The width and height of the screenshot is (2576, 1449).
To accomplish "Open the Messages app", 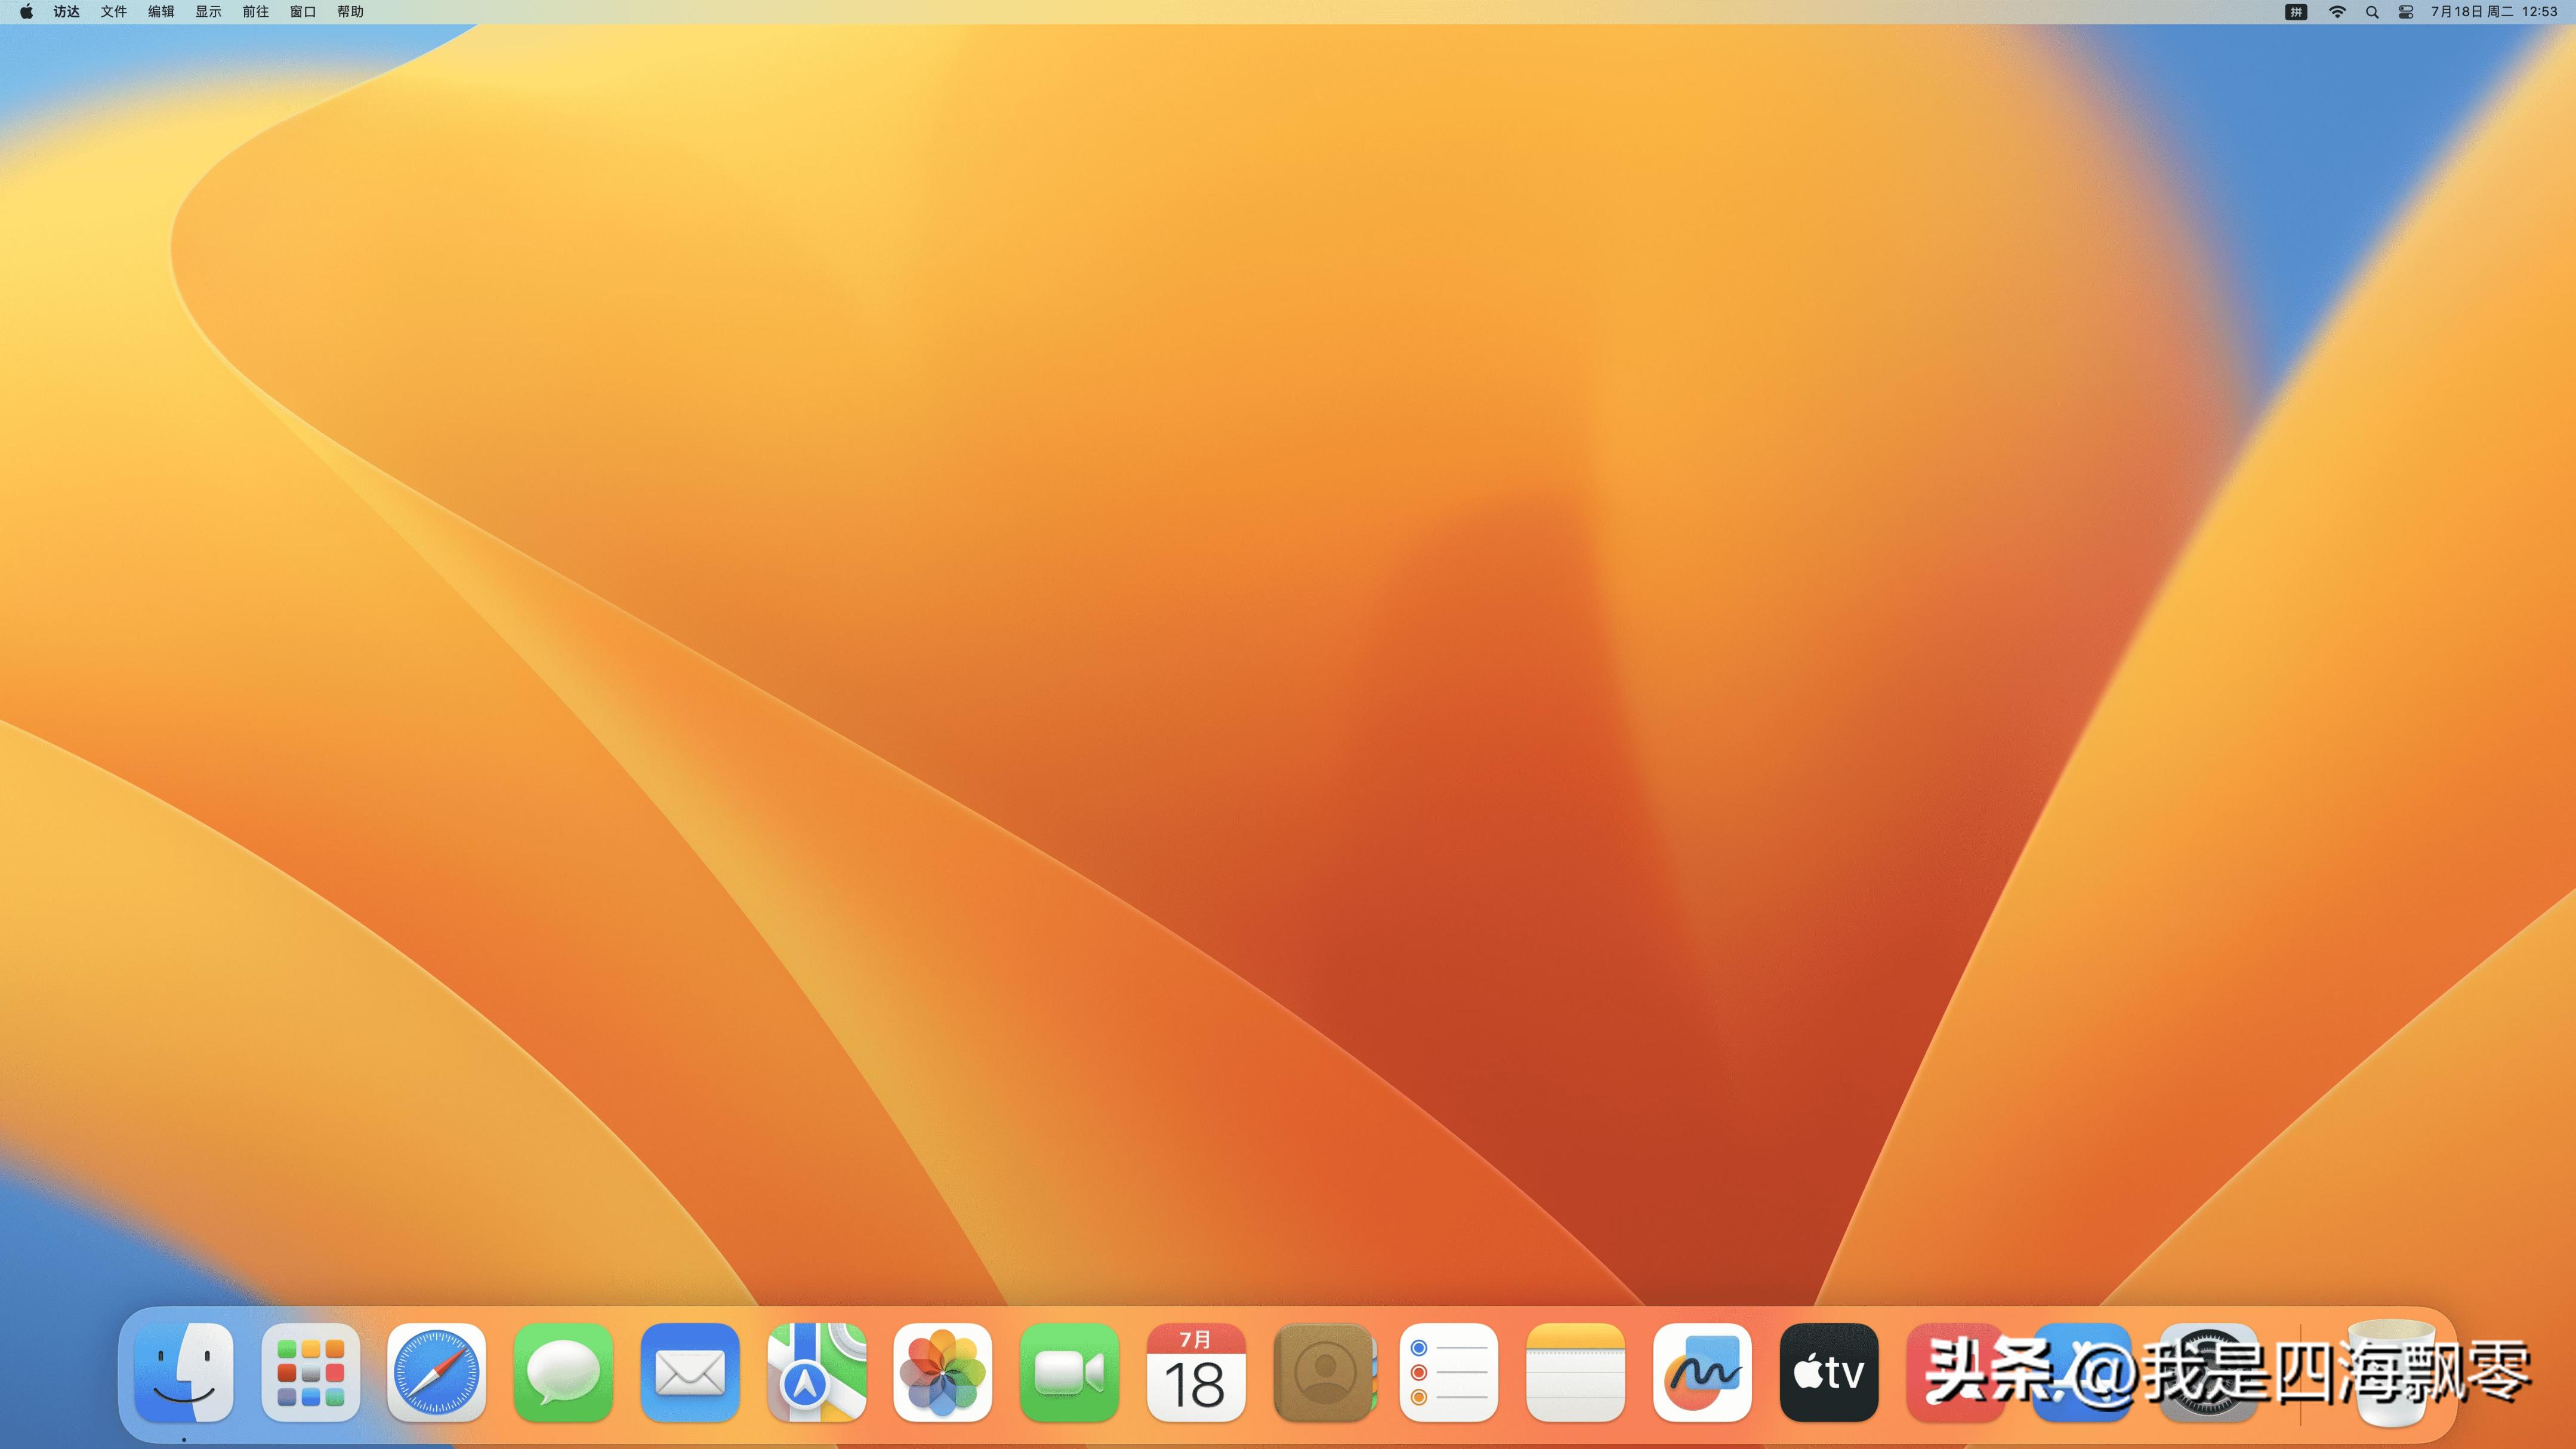I will coord(563,1372).
